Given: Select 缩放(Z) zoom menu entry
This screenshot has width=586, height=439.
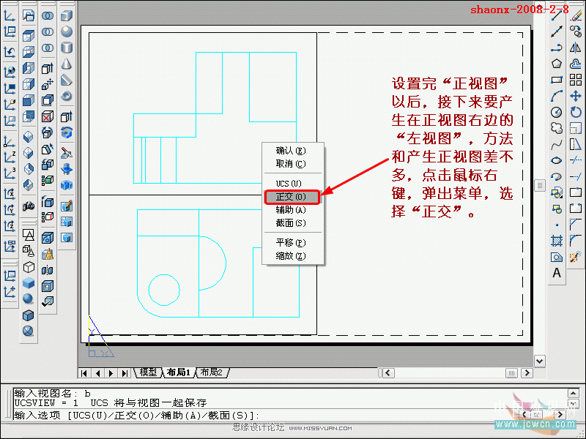Looking at the screenshot, I should 290,256.
